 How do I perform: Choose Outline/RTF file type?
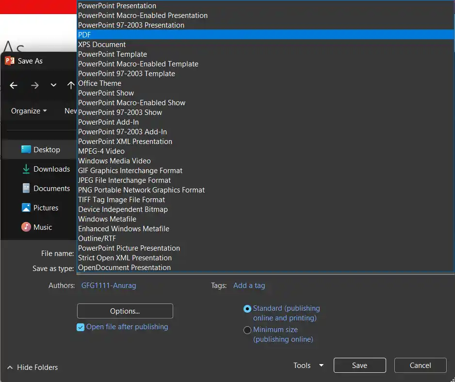265,239
